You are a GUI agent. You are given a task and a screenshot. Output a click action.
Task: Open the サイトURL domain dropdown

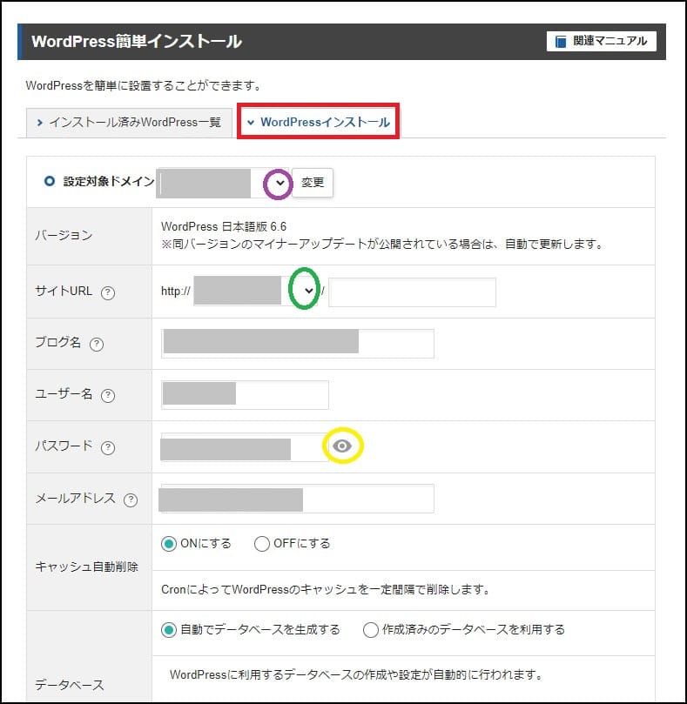tap(306, 291)
